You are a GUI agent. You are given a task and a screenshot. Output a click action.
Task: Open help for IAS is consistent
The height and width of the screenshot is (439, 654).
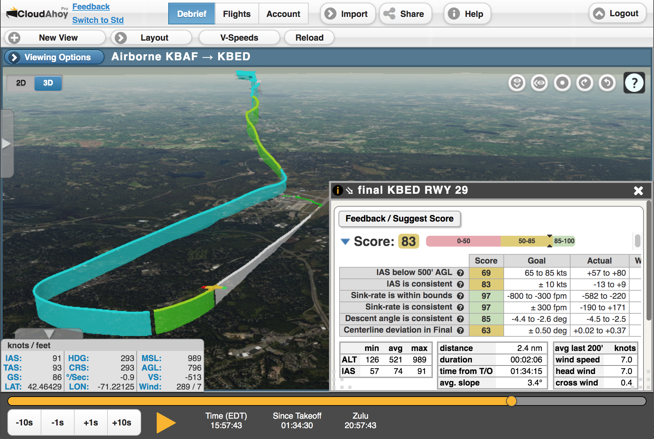click(x=460, y=284)
